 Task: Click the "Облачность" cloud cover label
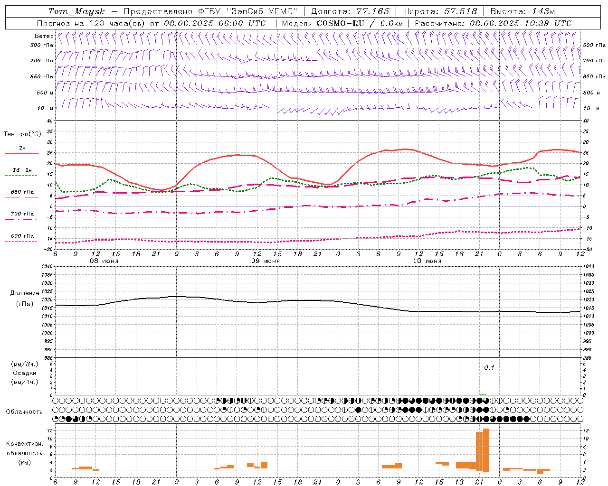point(24,412)
